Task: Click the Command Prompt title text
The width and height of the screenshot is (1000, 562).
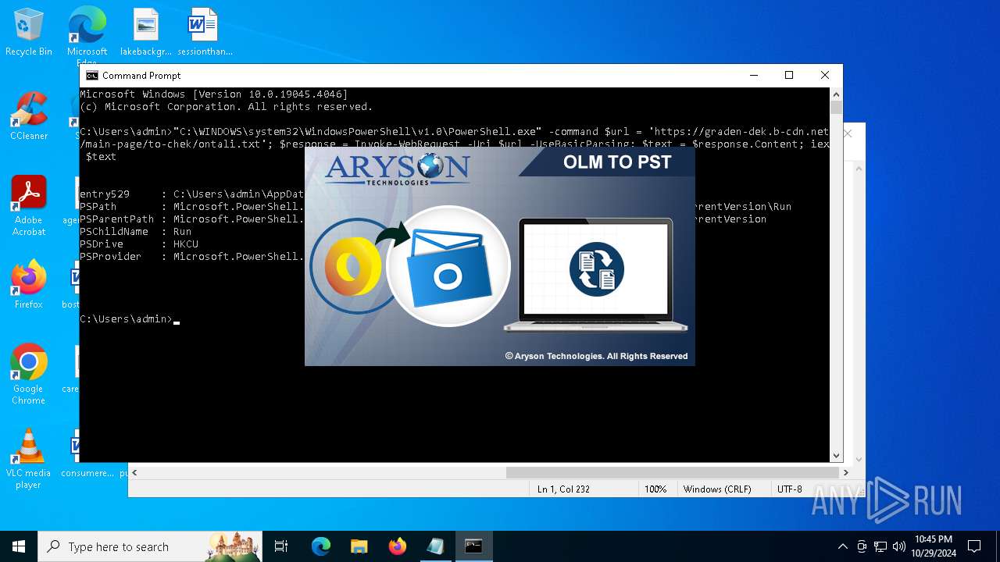Action: 141,76
